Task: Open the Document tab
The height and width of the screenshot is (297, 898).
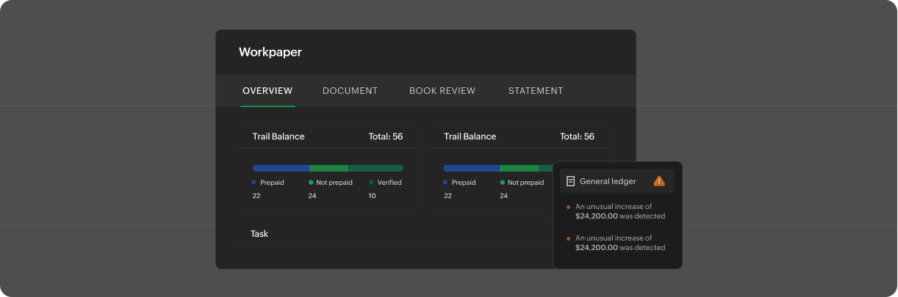Action: coord(350,91)
